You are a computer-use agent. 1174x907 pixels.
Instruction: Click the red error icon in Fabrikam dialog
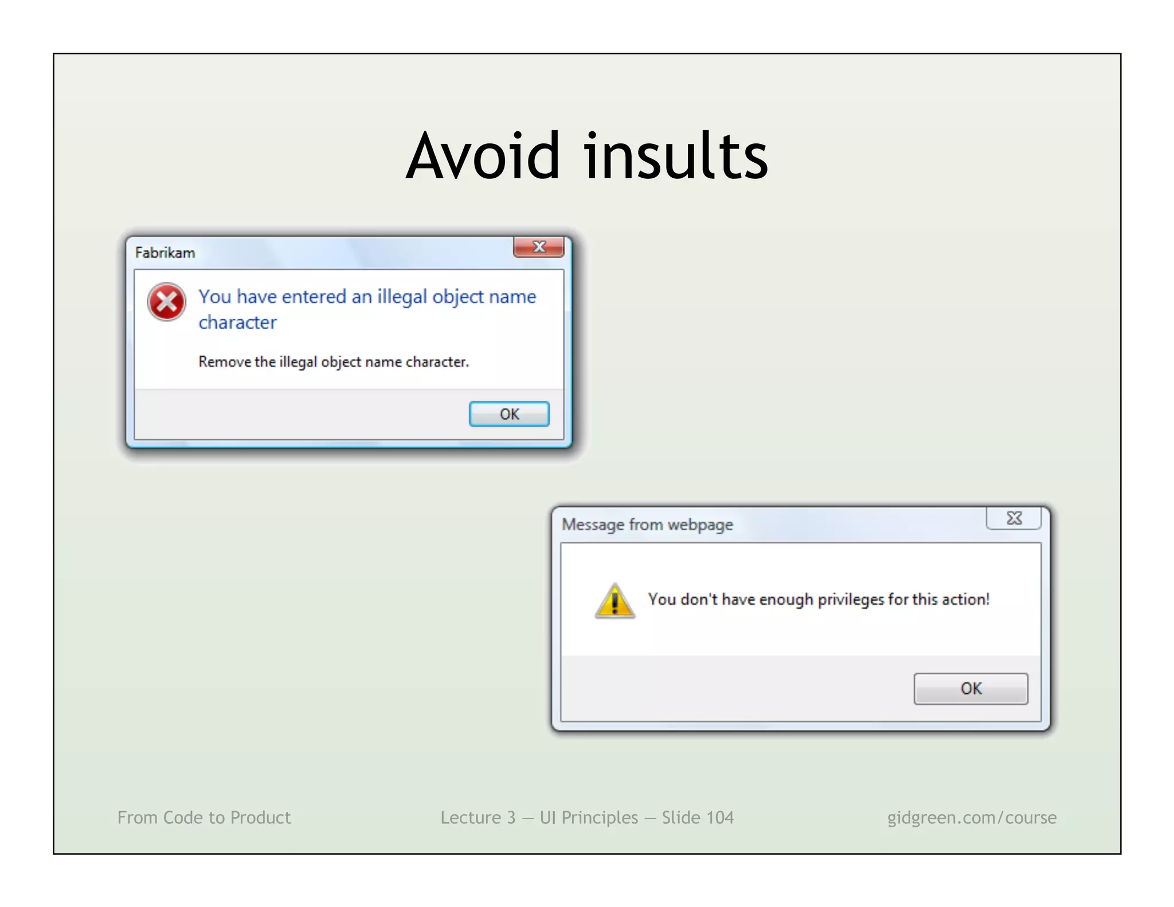click(x=167, y=302)
